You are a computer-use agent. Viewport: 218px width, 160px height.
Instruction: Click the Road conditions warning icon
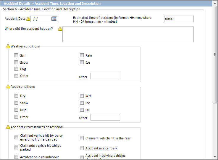(x=8, y=86)
